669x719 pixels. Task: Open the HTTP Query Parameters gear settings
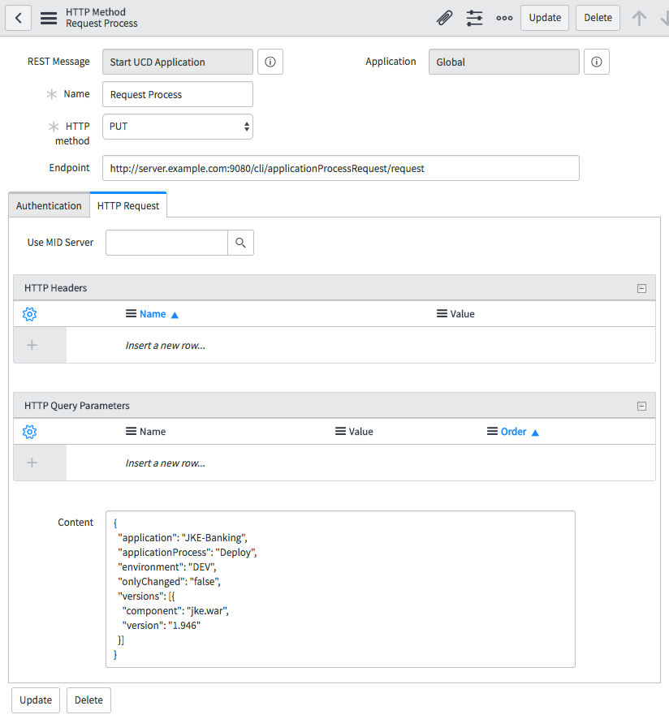click(x=30, y=432)
